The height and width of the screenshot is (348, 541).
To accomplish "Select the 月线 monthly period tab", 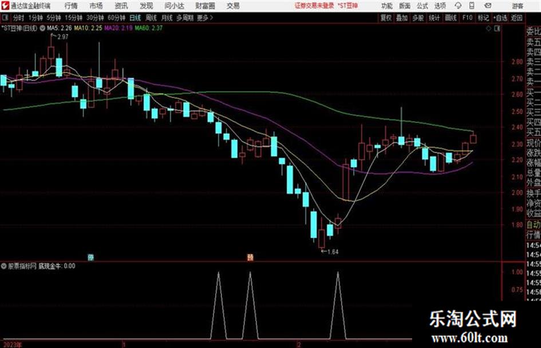I will (167, 18).
